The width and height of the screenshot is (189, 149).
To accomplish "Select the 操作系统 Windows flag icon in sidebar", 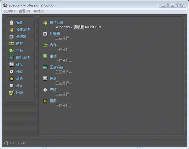I will [x=11, y=30].
